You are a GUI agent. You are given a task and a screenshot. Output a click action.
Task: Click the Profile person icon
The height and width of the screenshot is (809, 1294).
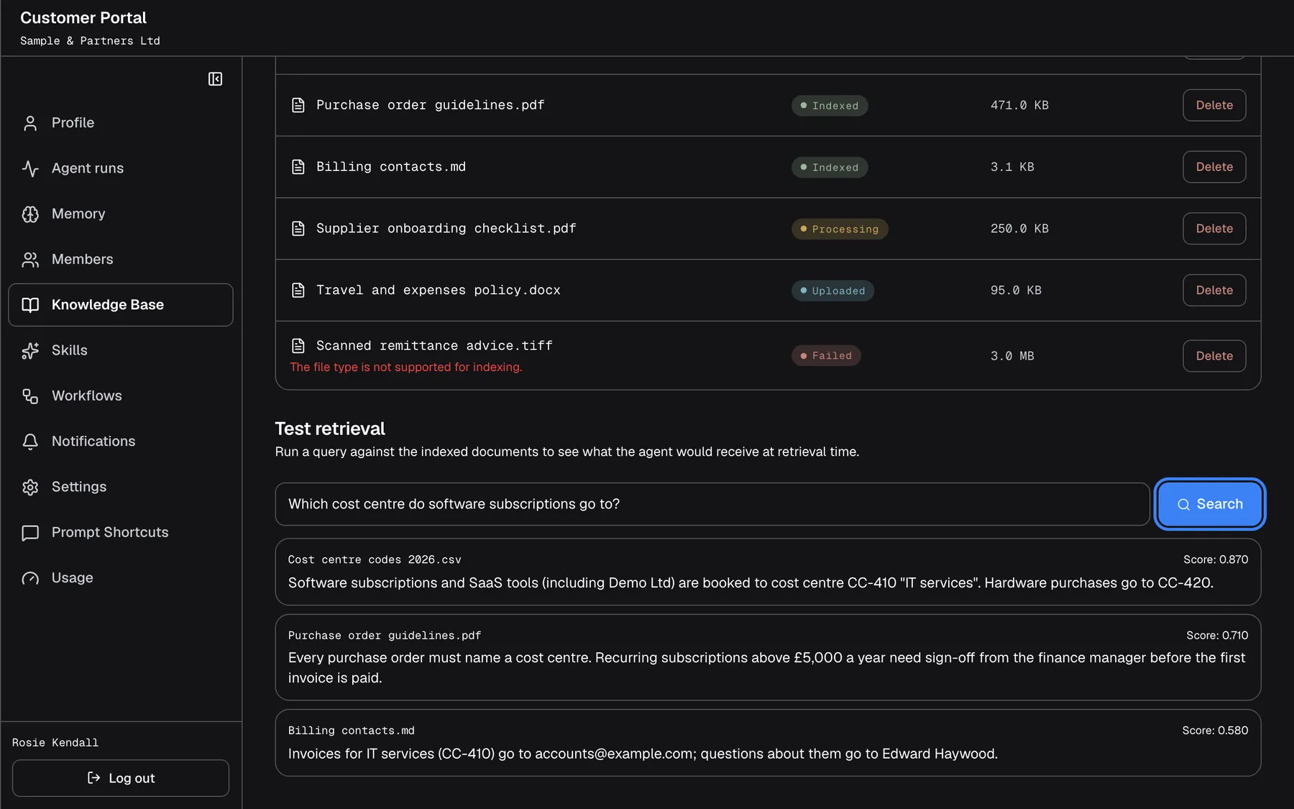[x=30, y=123]
